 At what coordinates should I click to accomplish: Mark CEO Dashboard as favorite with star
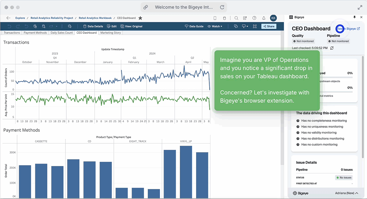pyautogui.click(x=140, y=18)
